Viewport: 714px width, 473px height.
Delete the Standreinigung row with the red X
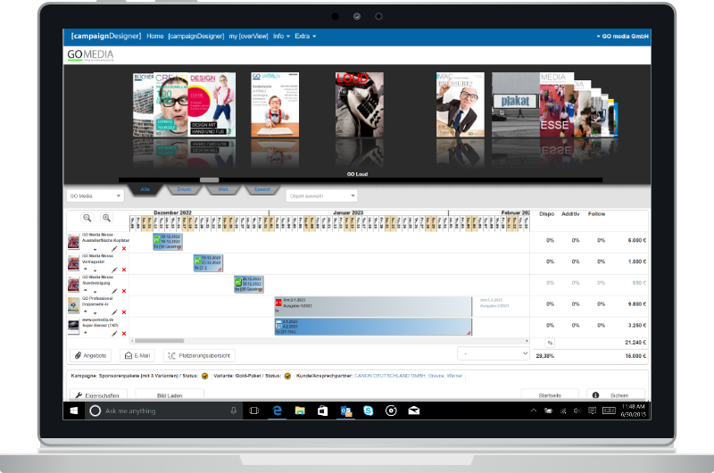124,290
